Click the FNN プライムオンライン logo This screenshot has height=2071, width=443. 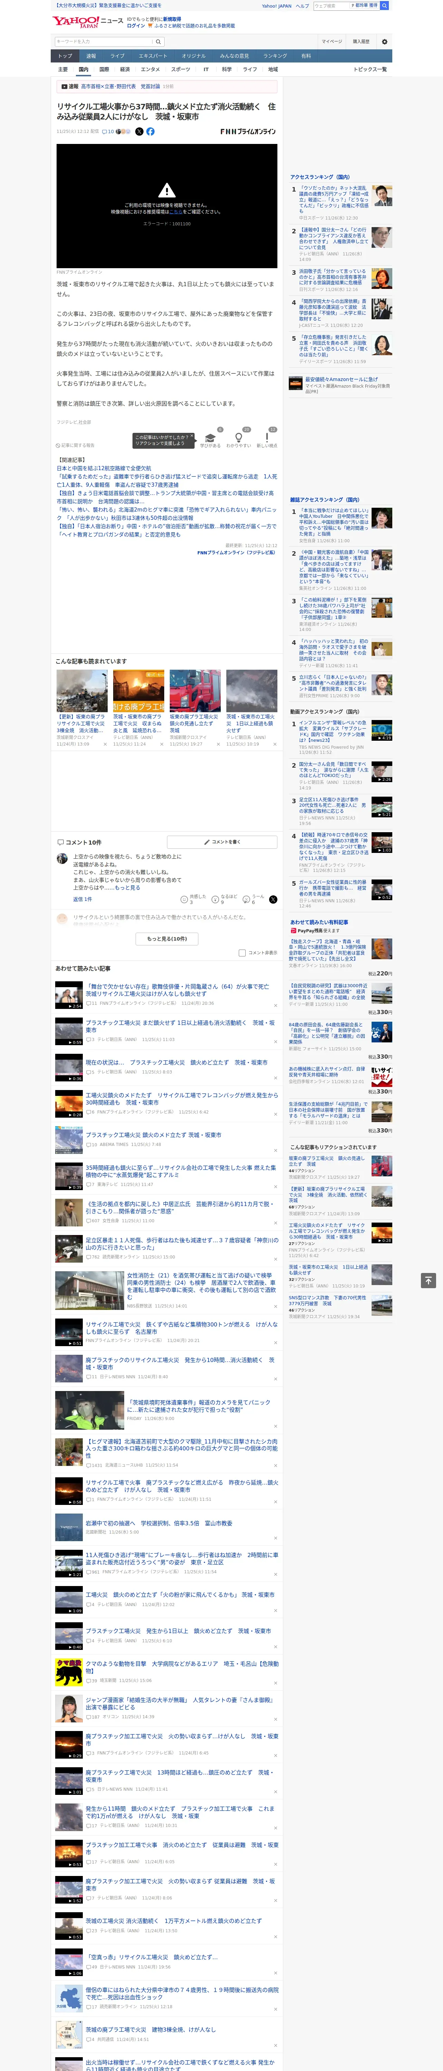[248, 131]
